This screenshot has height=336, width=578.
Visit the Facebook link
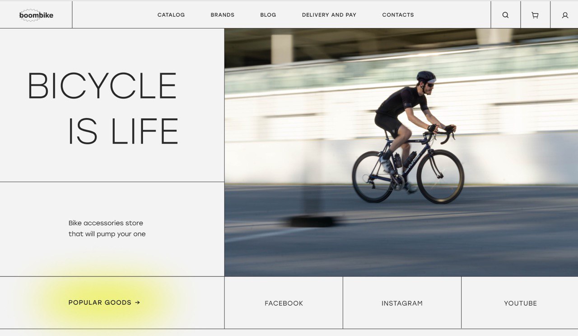click(x=284, y=303)
